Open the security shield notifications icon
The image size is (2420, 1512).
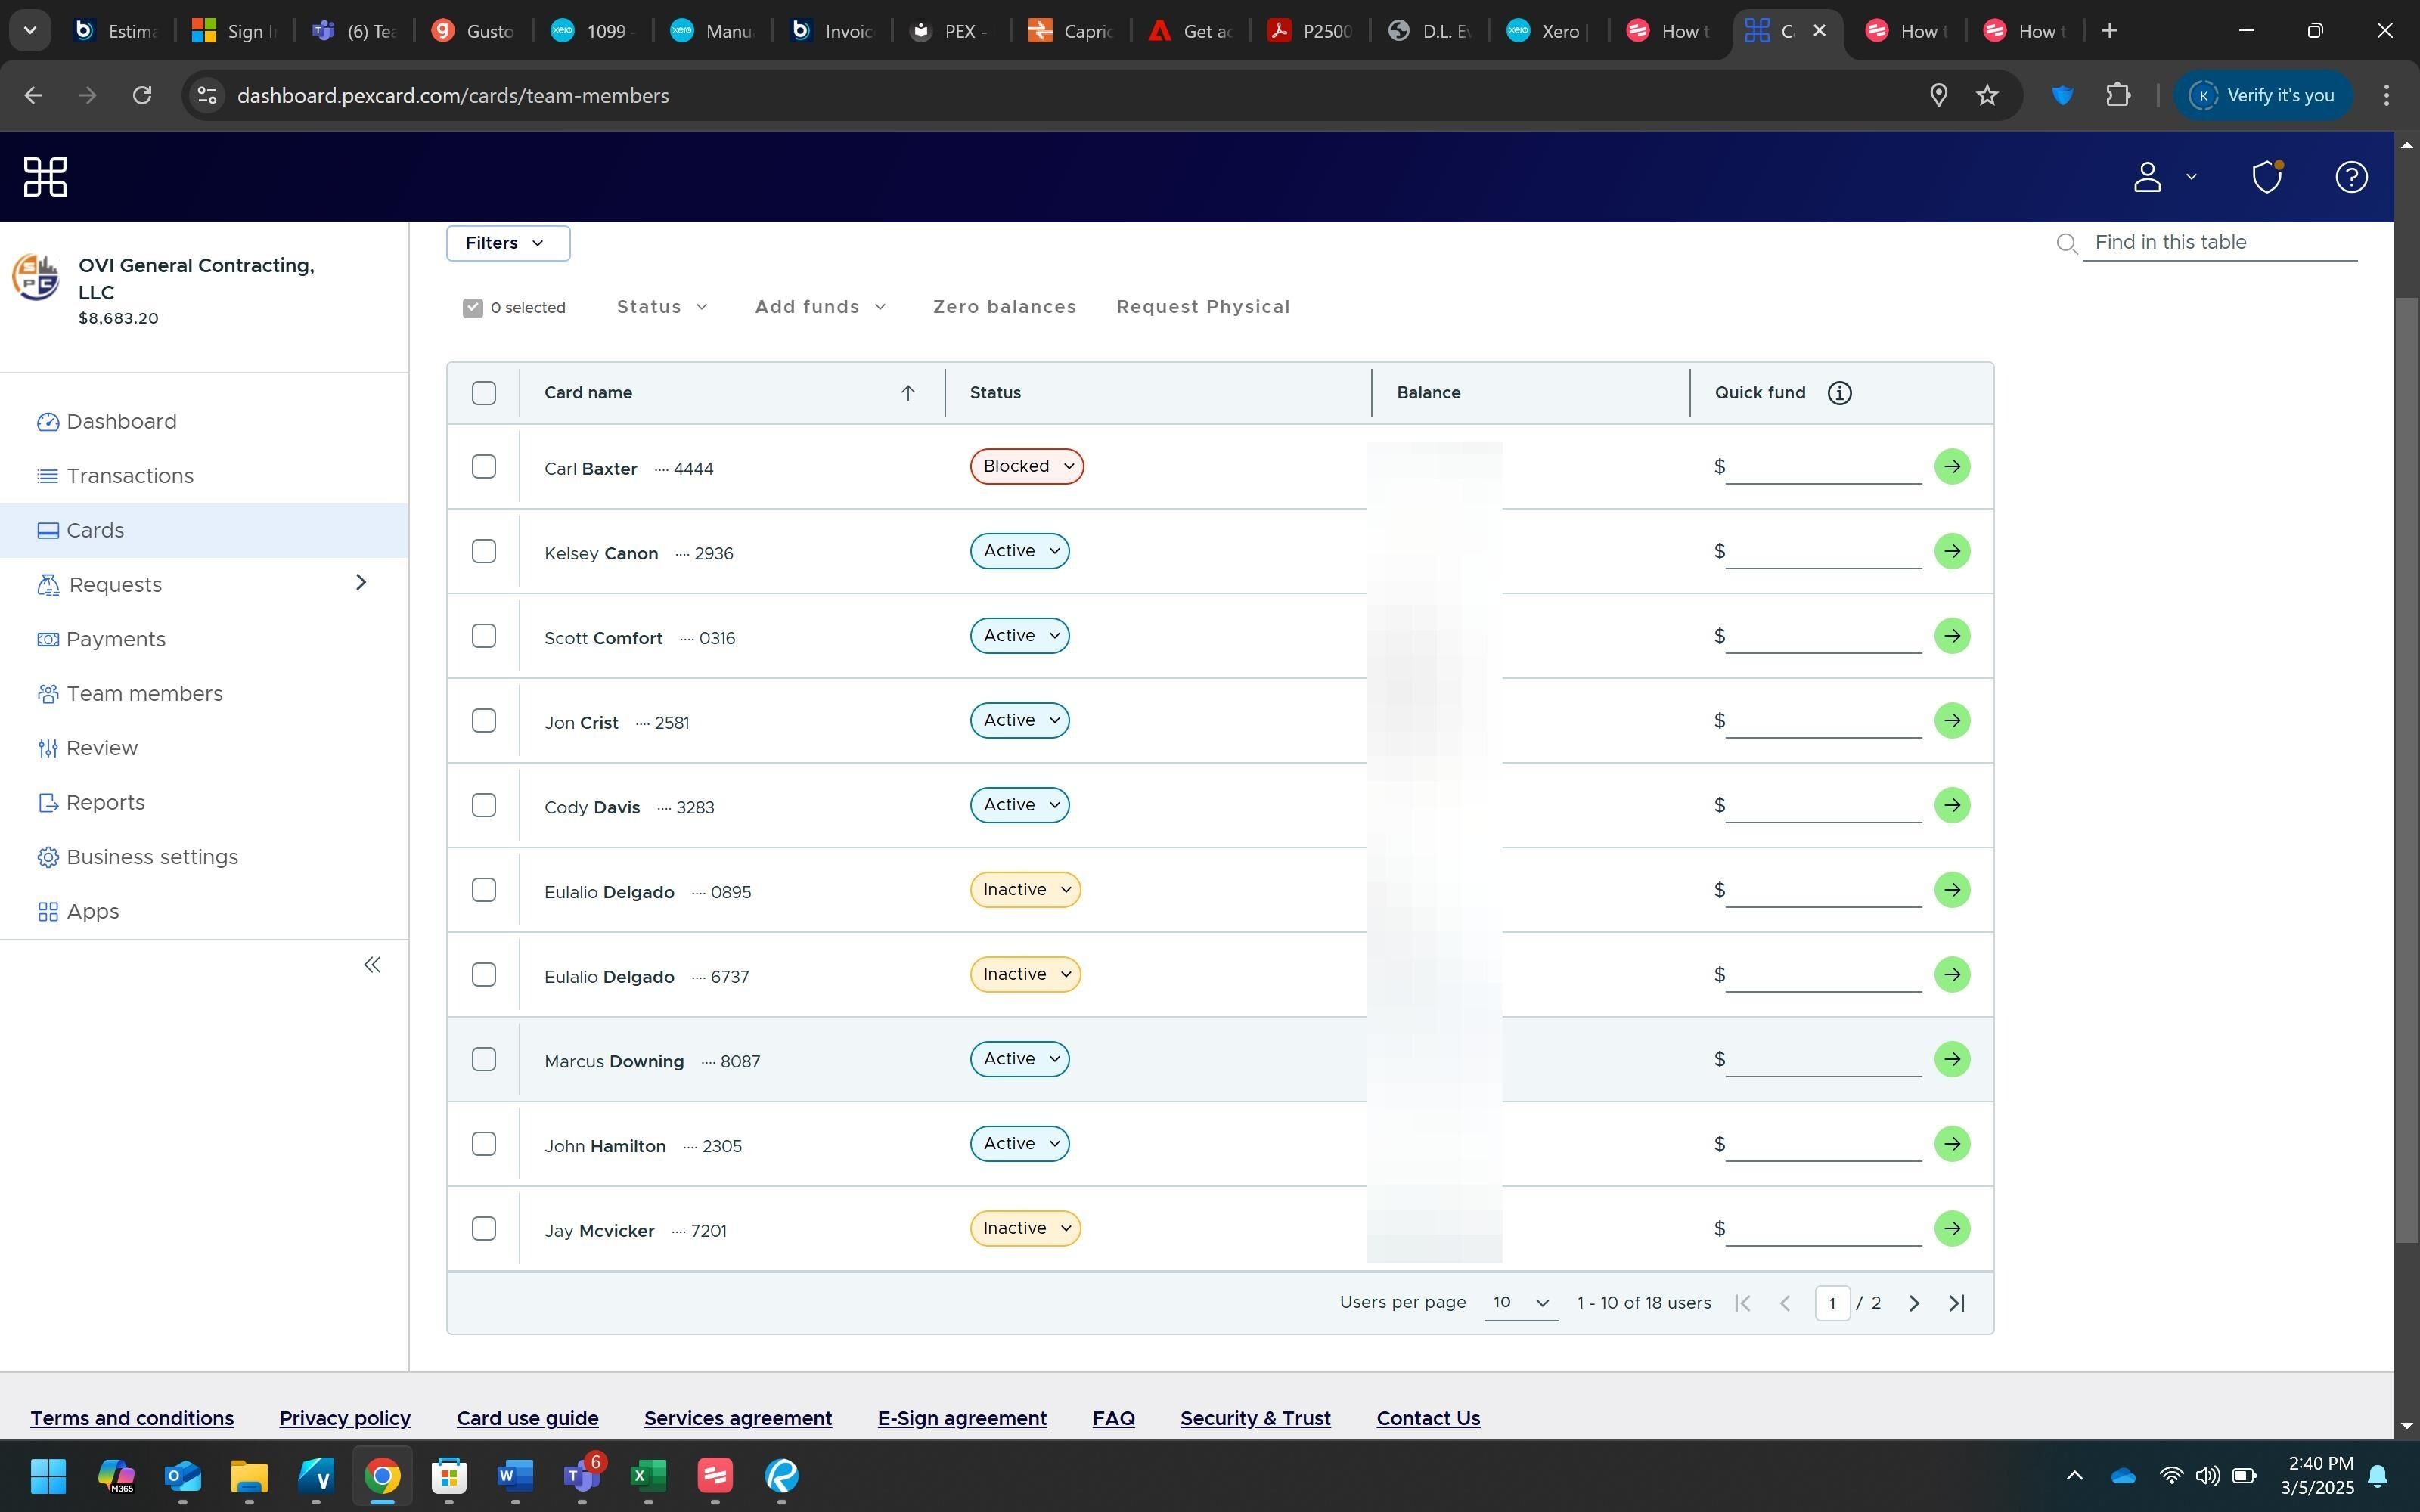[x=2266, y=177]
